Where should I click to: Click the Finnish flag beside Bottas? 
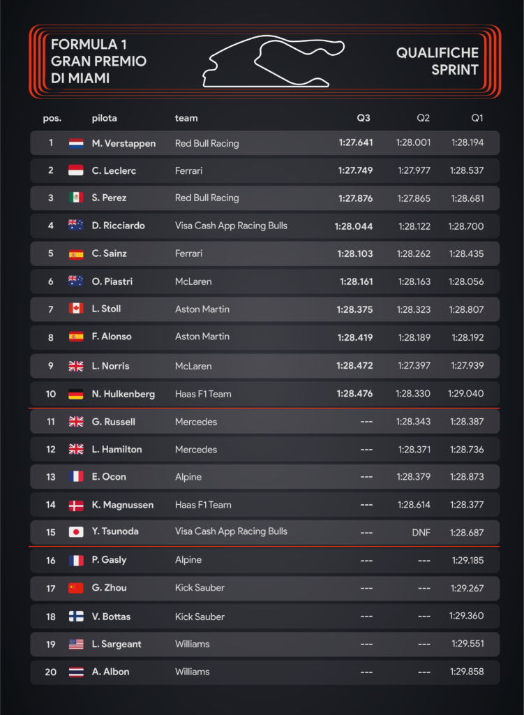(75, 617)
